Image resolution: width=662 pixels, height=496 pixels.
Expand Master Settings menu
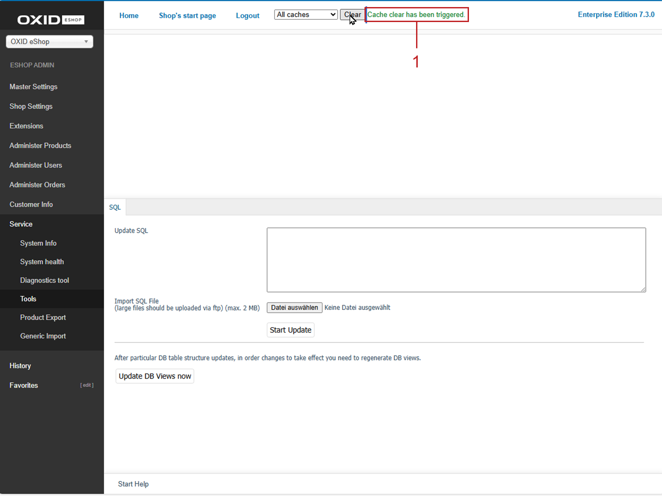(x=33, y=87)
